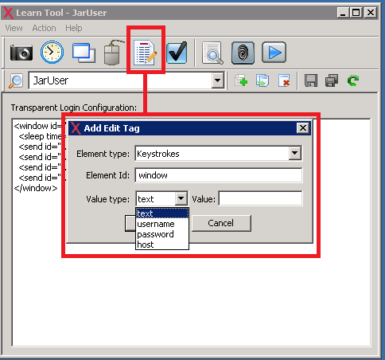This screenshot has width=385, height=360.
Task: Click the add new document icon
Action: click(x=241, y=80)
